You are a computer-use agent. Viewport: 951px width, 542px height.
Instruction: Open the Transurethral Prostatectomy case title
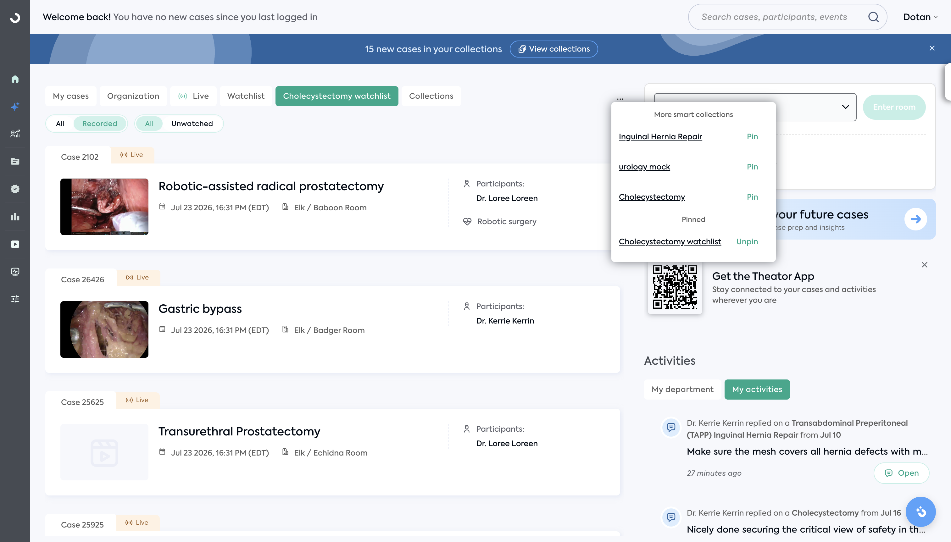point(239,431)
